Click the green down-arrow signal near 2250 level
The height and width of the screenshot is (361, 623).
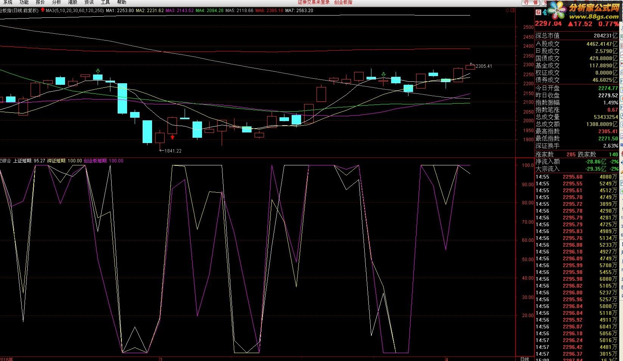point(384,74)
